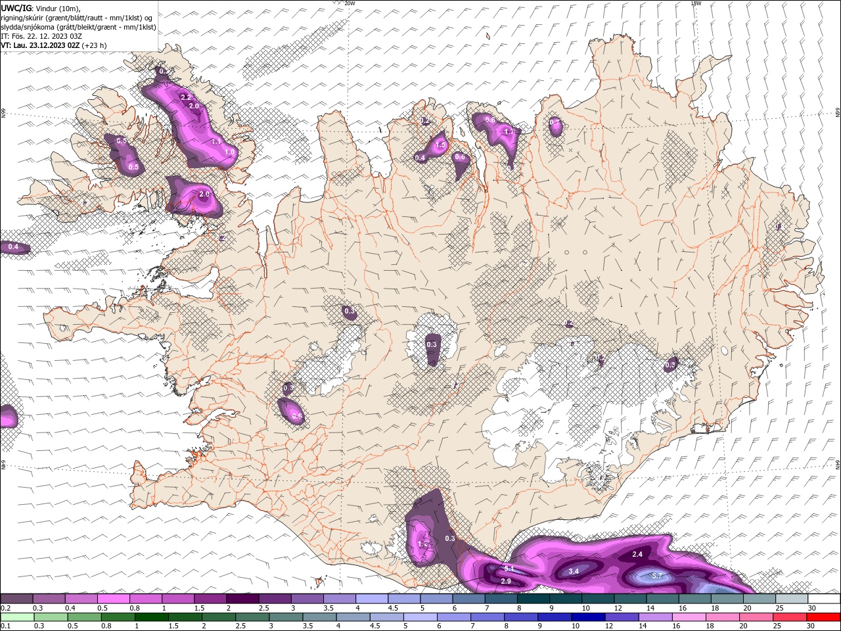Select the 'Vindur (10m)' heading text
The image size is (841, 631).
pos(59,8)
